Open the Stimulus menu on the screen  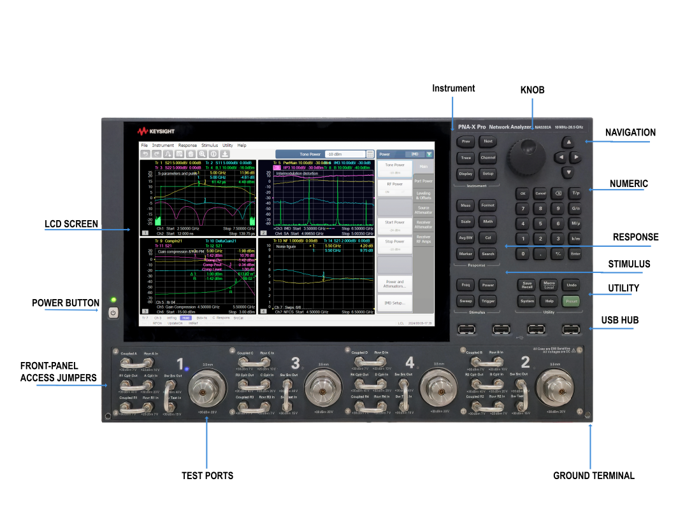click(x=209, y=145)
